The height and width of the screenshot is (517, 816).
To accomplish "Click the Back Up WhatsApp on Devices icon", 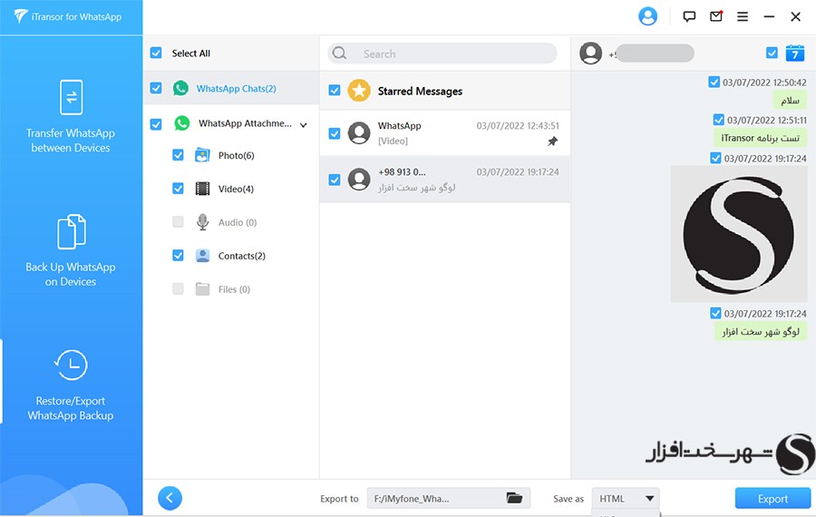I will [x=71, y=231].
